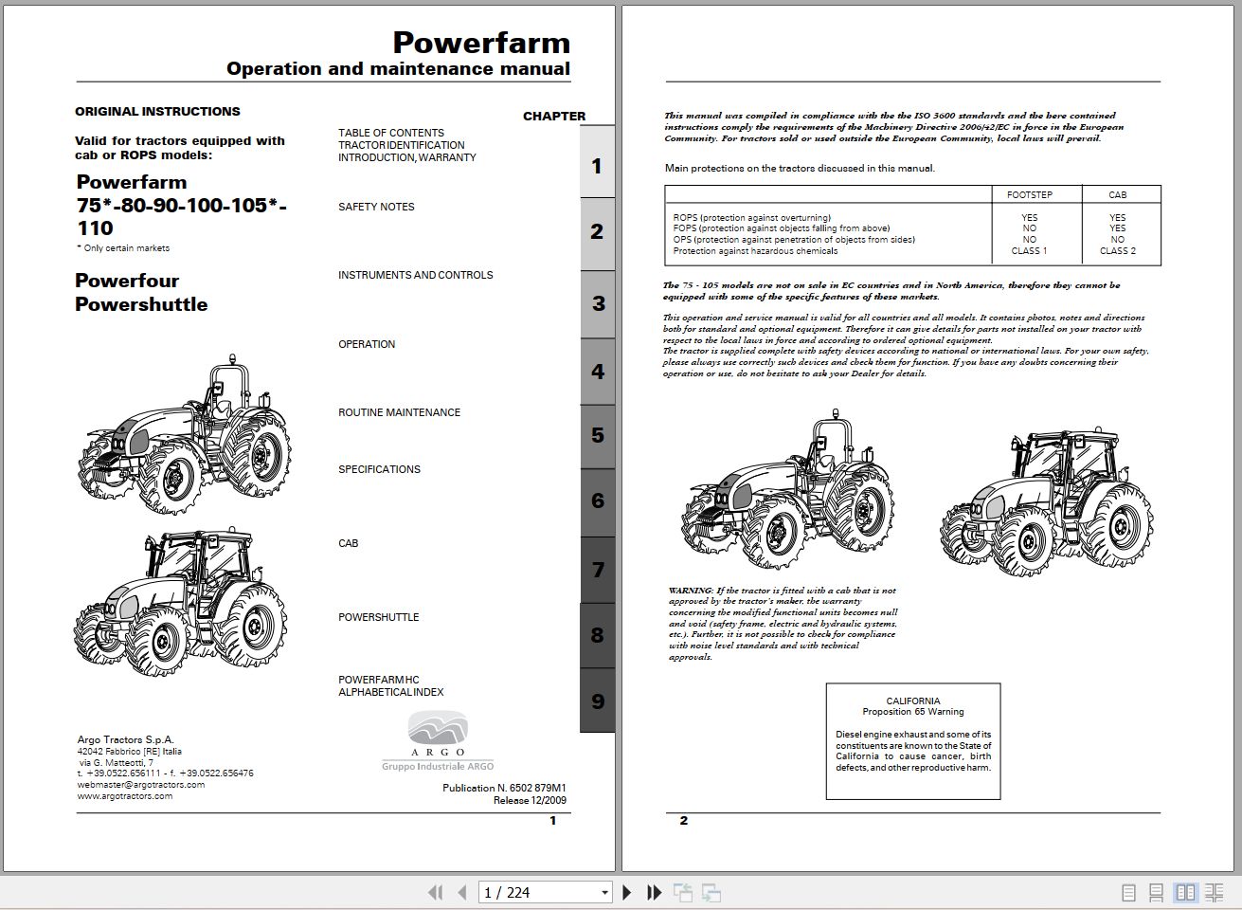Switch to single page layout
The height and width of the screenshot is (910, 1242).
click(x=1128, y=892)
